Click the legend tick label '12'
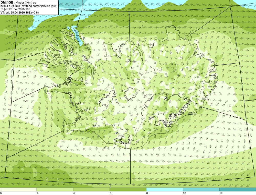This screenshot has height=195, width=256. coord(221,193)
